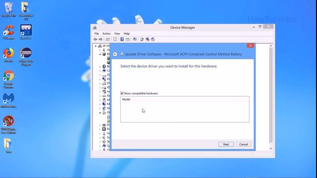Open the File menu in Device Manager
Viewport: 317px width, 178px height.
click(97, 34)
